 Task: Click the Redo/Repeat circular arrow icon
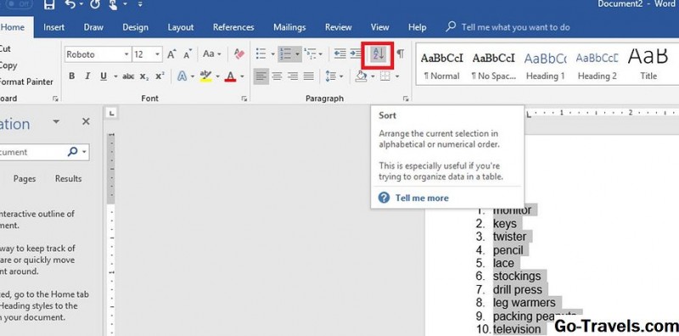(95, 5)
